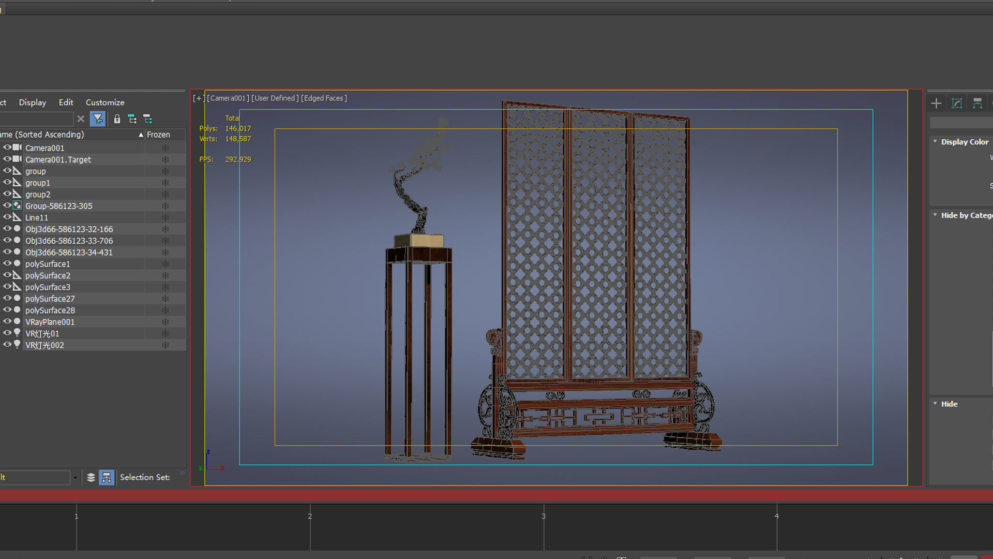Click the teal-topped hierarchy icon next to lock
The width and height of the screenshot is (993, 559).
132,119
